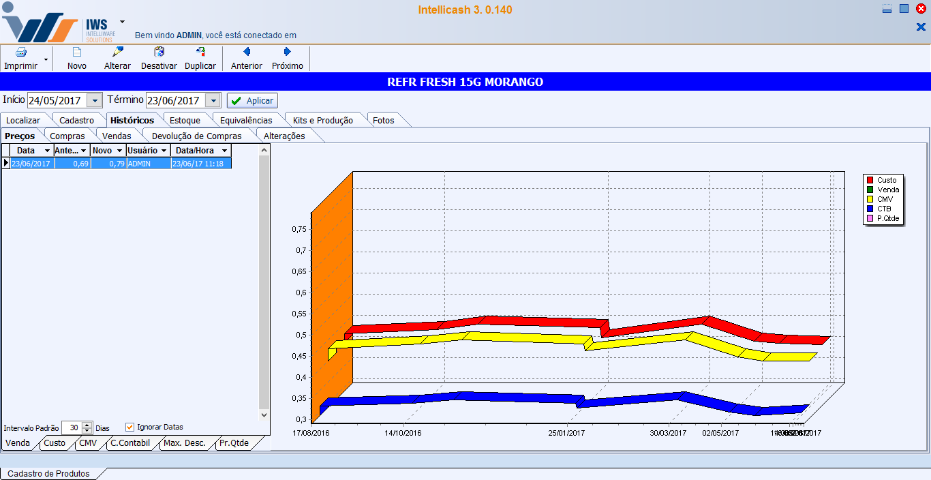Open the Data column filter arrow
Viewport: 931px width, 480px height.
point(47,150)
